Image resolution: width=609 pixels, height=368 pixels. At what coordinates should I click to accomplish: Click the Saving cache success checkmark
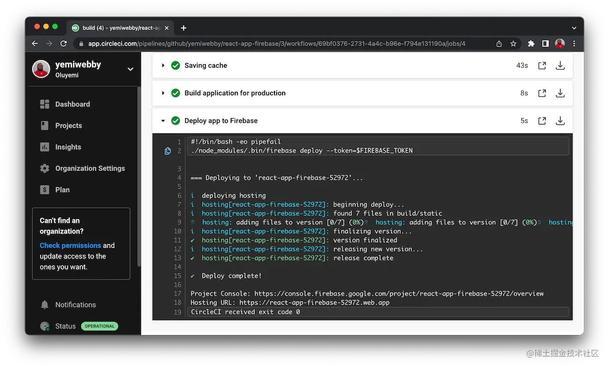click(x=175, y=65)
